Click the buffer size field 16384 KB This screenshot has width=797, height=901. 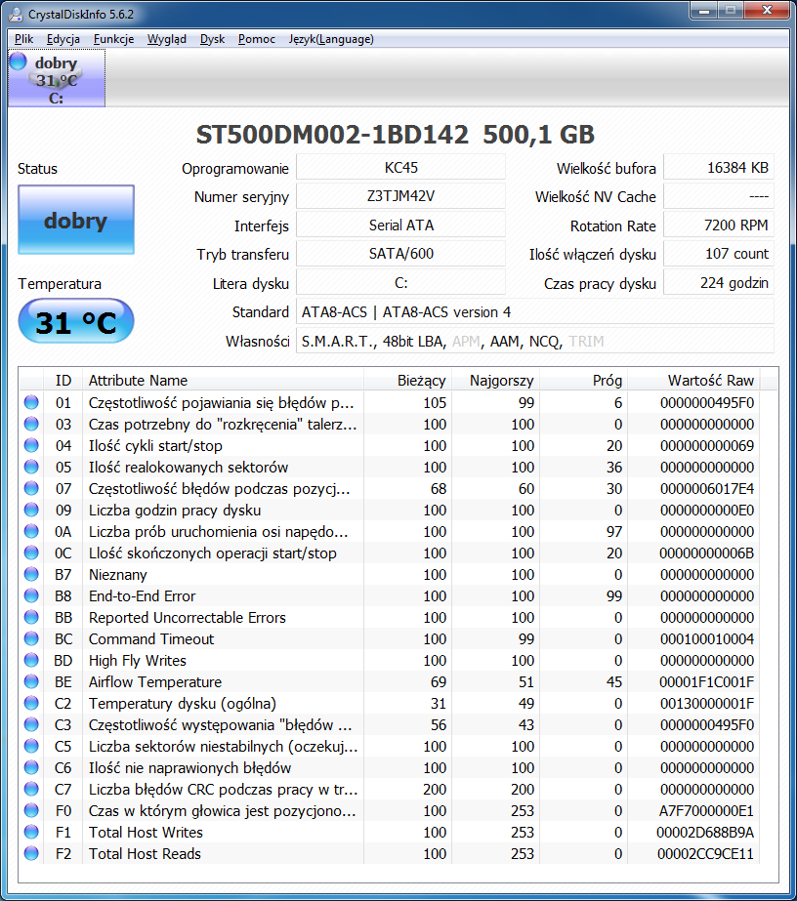point(719,168)
